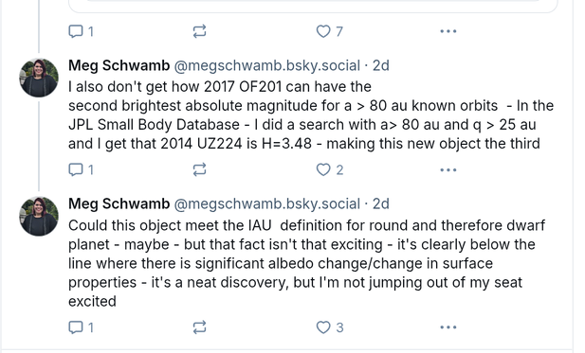585x353 pixels.
Task: Open more options on dwarf planet post
Action: coord(448,327)
